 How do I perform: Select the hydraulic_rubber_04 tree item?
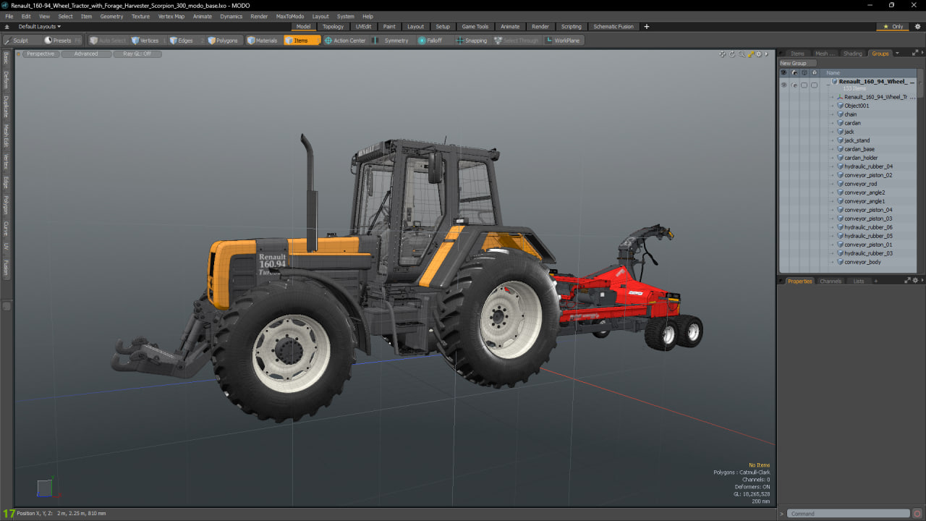(x=868, y=166)
